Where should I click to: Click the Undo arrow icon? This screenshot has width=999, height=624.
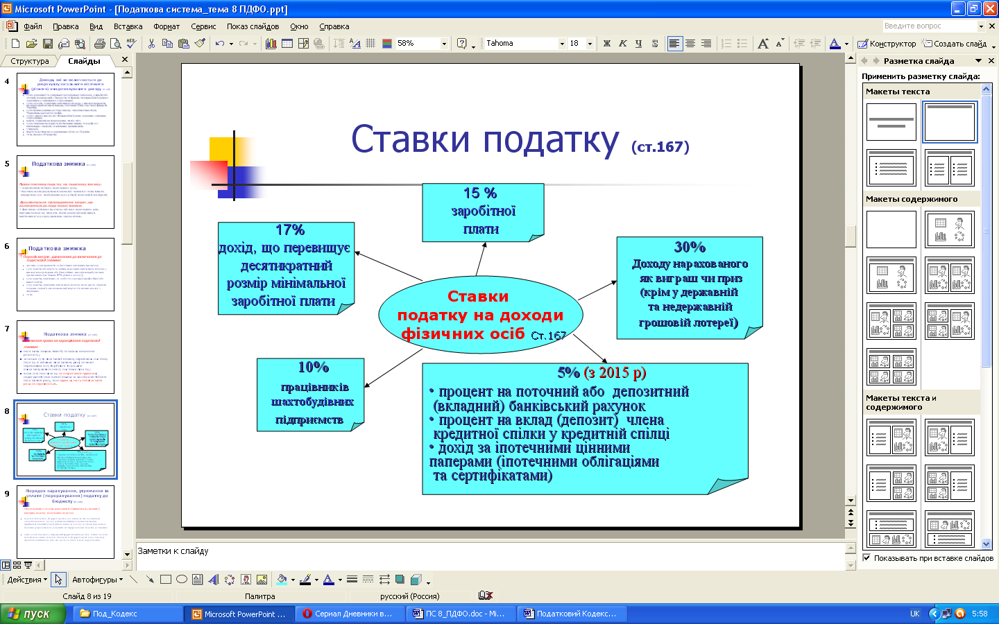[x=219, y=43]
